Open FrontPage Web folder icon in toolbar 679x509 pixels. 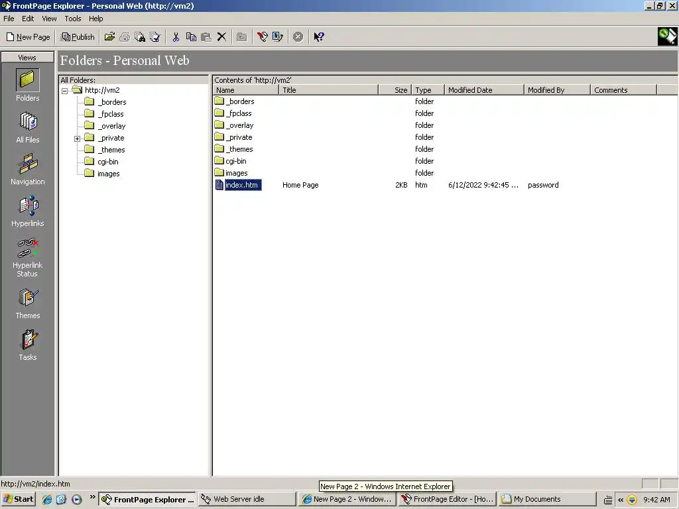[x=109, y=37]
